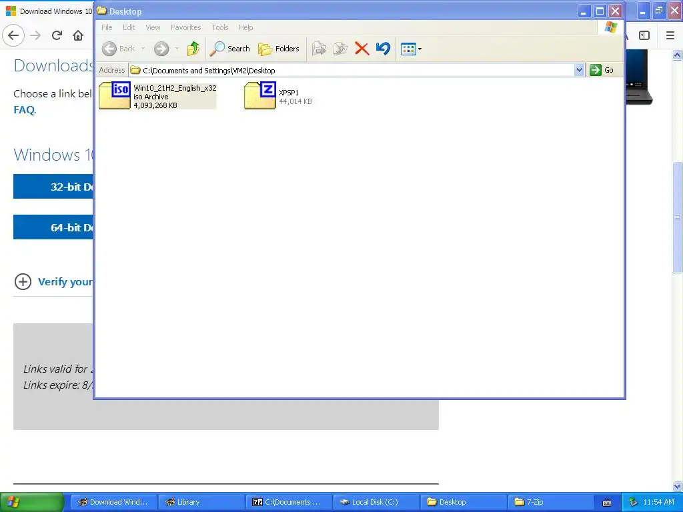
Task: Click the XPSP1 file name text
Action: [289, 93]
